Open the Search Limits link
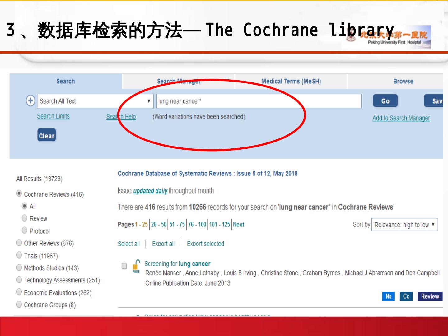 [x=53, y=116]
